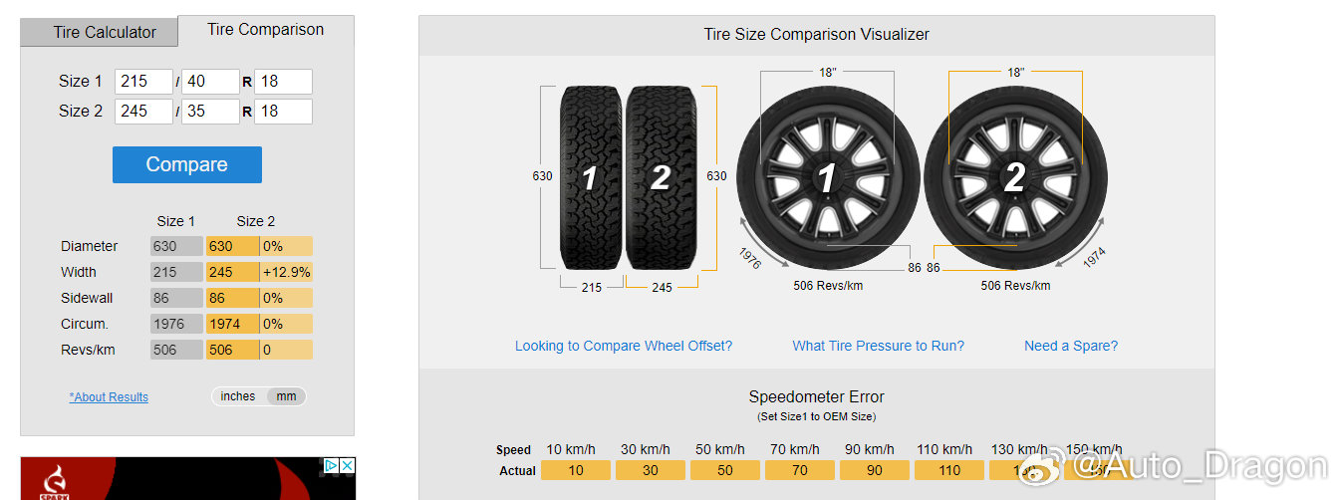Open What Tire Pressure to Run link
The height and width of the screenshot is (500, 1339).
(879, 346)
